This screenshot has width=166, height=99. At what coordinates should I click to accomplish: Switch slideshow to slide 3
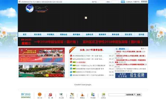pos(53,75)
